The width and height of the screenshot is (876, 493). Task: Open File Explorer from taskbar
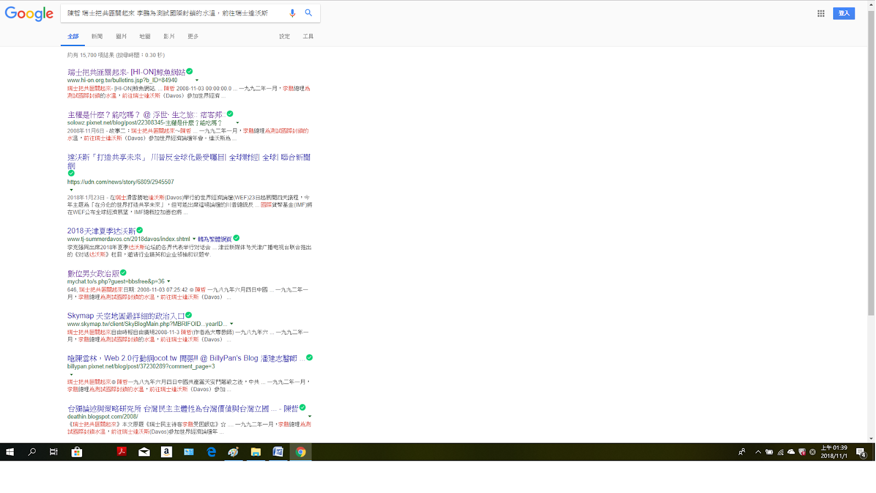[256, 452]
